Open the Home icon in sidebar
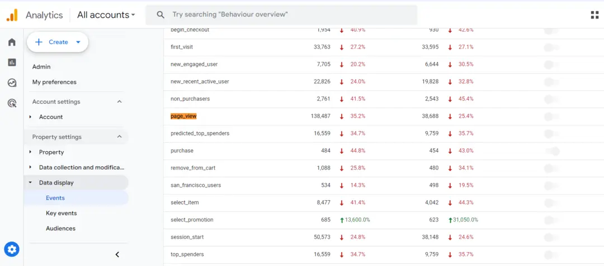The image size is (604, 266). click(x=12, y=42)
